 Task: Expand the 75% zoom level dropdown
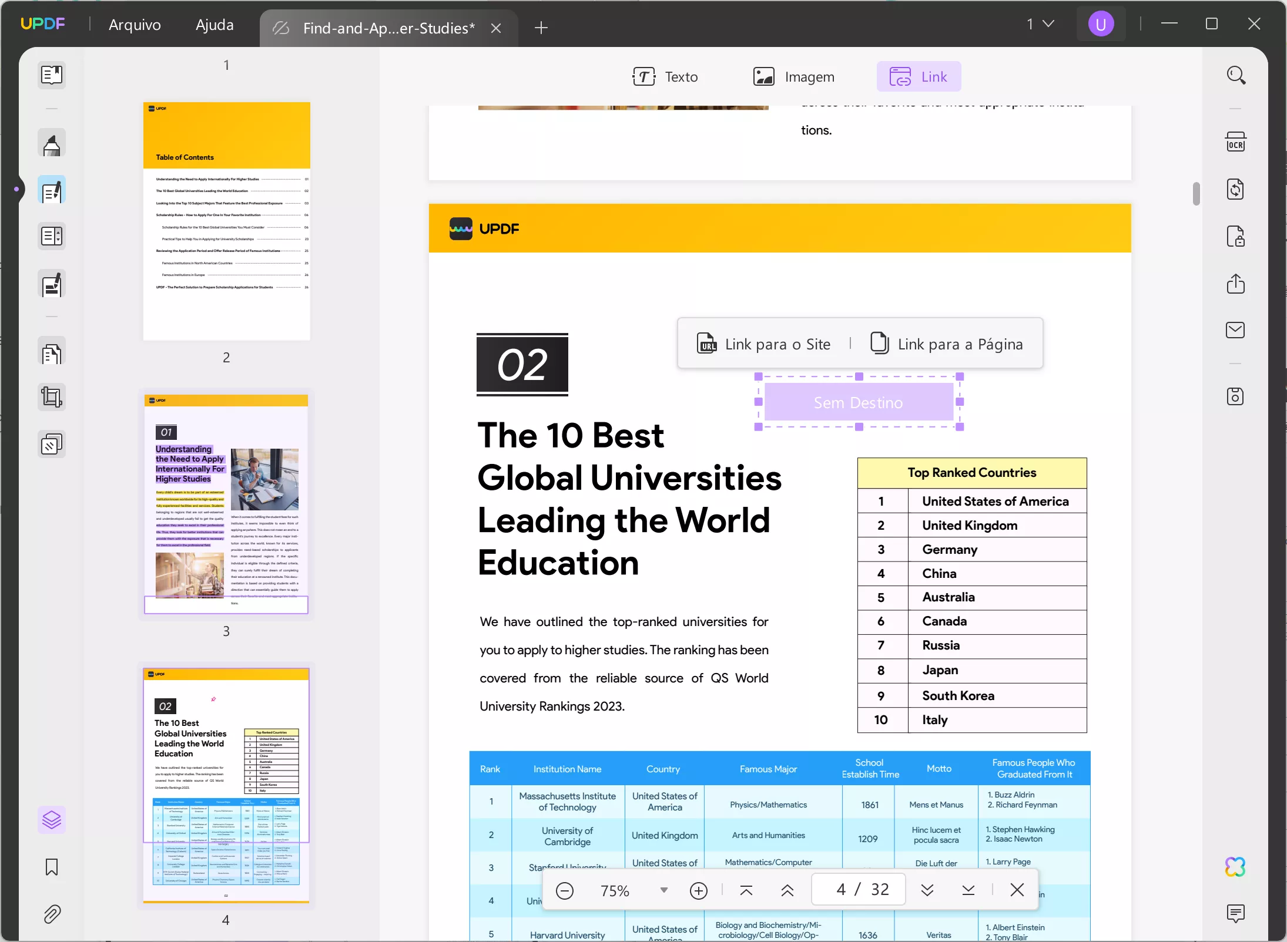pos(663,890)
